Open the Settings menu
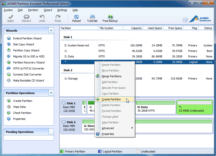This screenshot has height=156, width=216. (62, 10)
